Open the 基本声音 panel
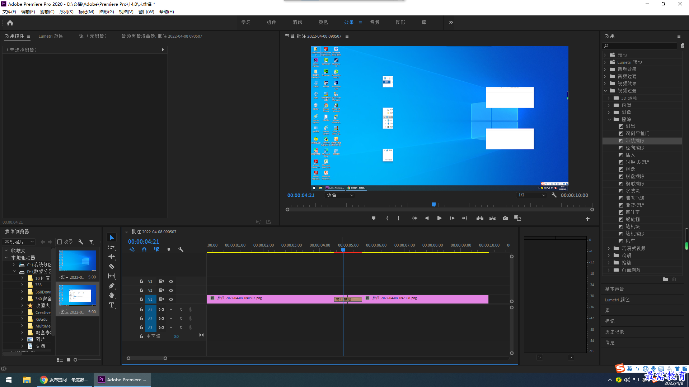689x387 pixels. coord(614,289)
